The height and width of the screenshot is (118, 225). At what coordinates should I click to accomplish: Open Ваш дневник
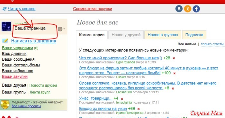tap(14, 54)
